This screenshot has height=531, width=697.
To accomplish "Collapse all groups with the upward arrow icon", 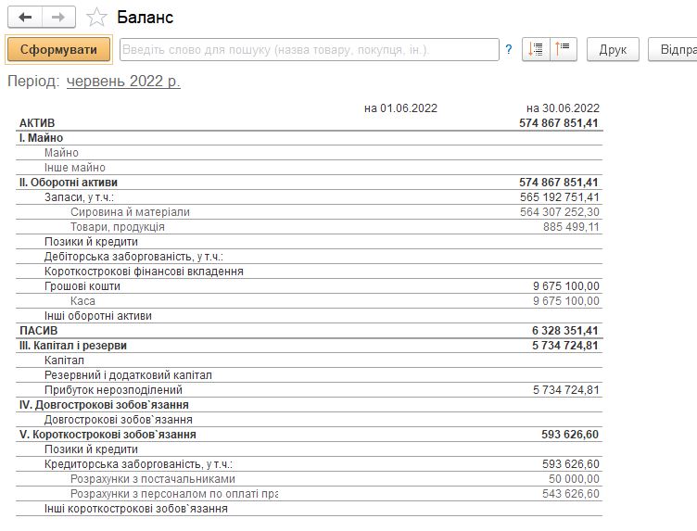I will point(564,49).
